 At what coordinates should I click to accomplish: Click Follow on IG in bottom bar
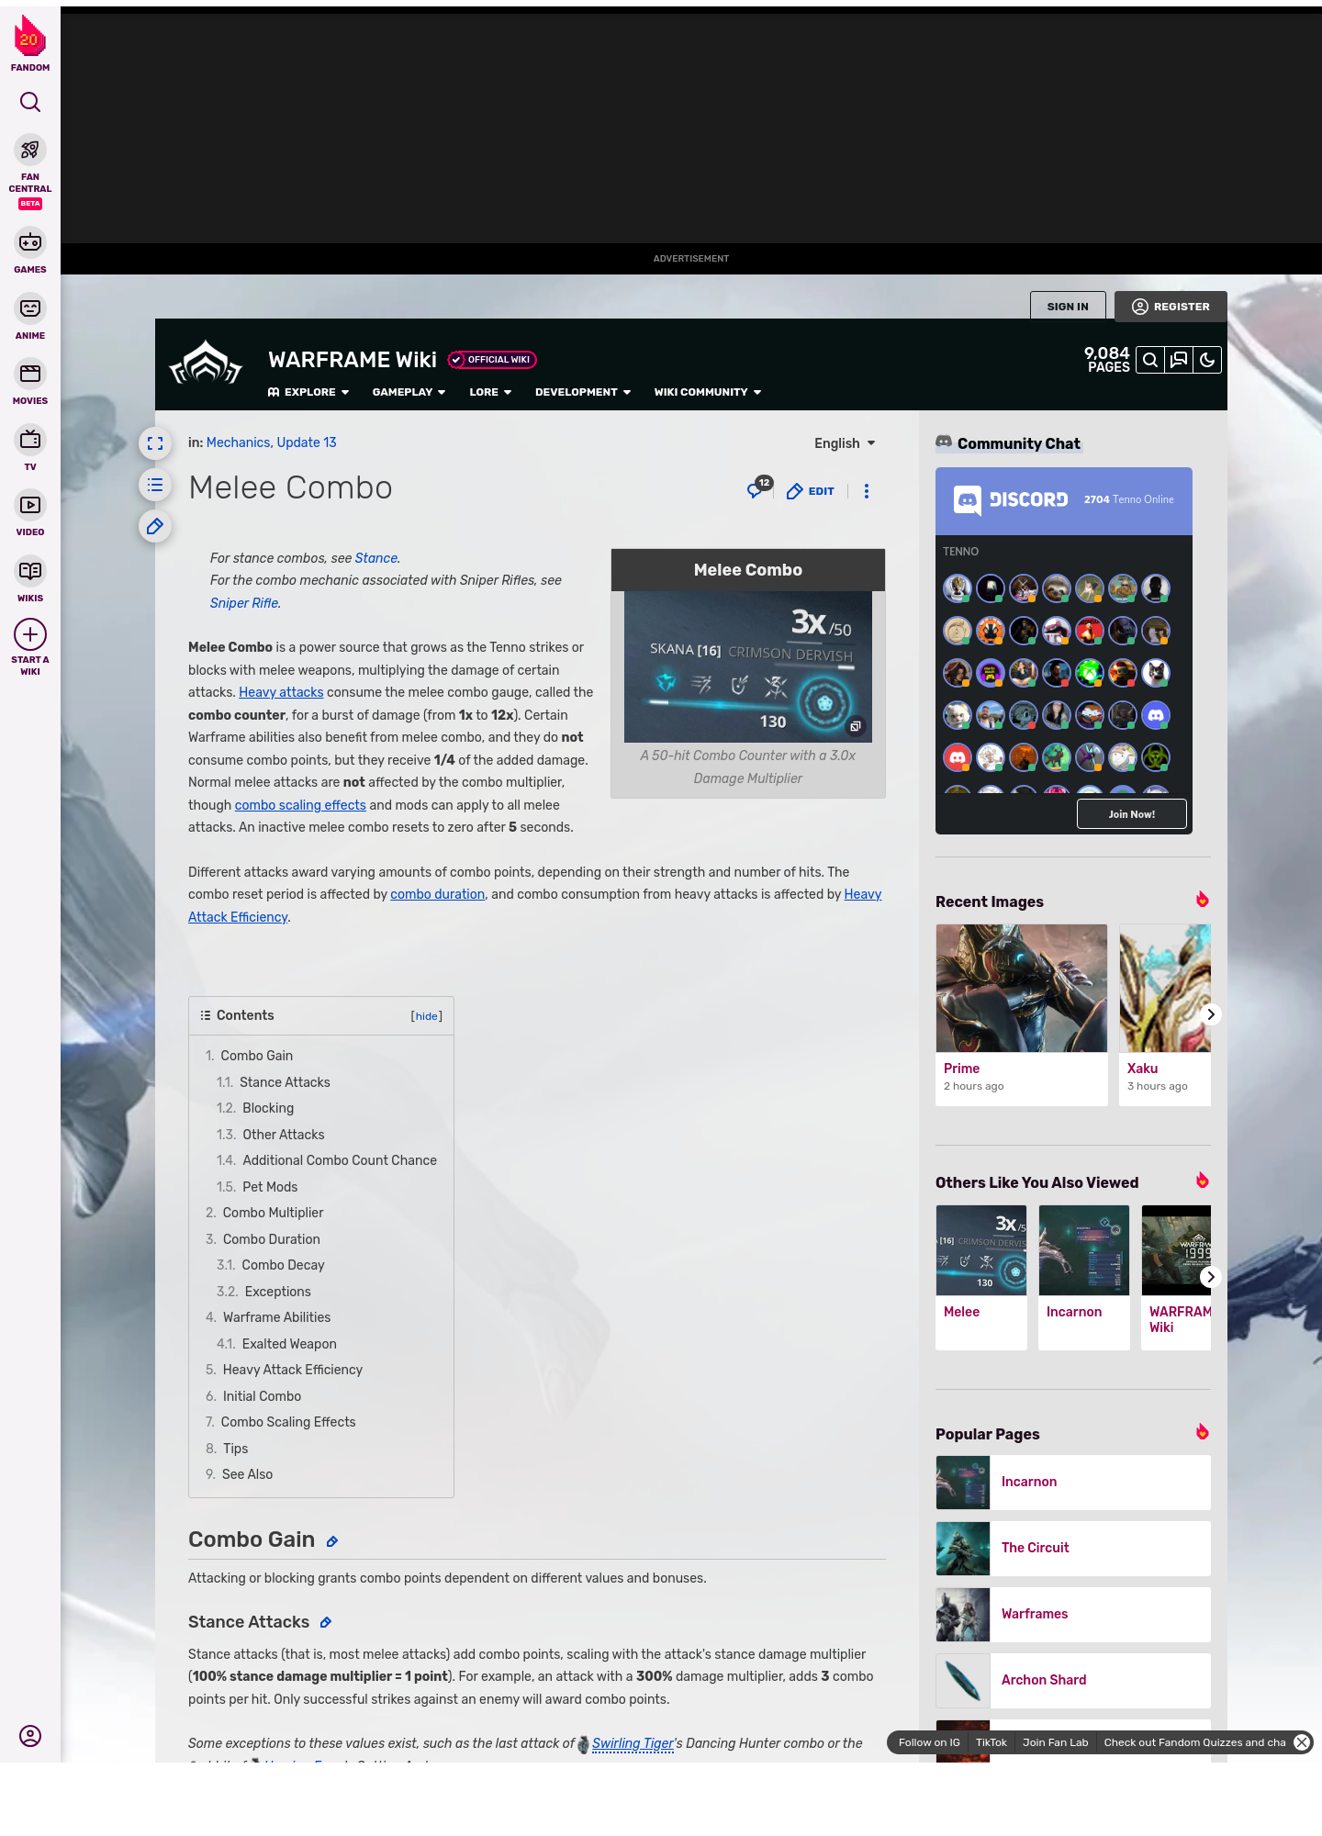click(x=929, y=1742)
